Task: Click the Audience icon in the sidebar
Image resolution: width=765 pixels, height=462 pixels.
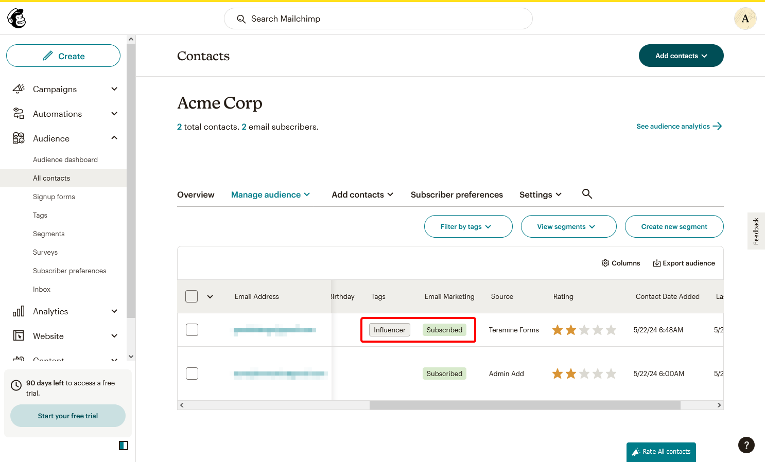Action: coord(19,138)
